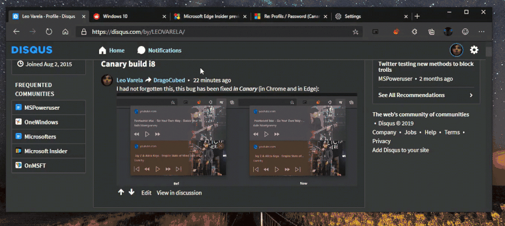
Task: Downvote the Leo Varela comment
Action: 131,192
